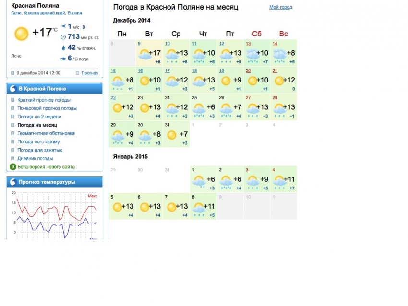Click the wind direction arrow icon

tap(63, 26)
